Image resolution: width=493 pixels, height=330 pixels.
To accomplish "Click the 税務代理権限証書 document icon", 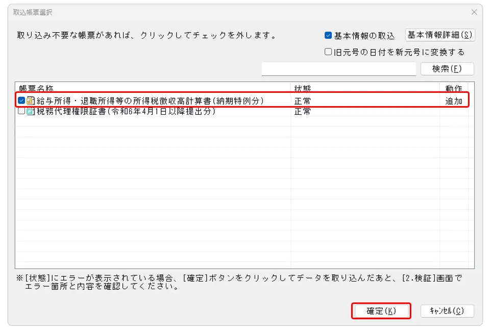I will click(30, 111).
